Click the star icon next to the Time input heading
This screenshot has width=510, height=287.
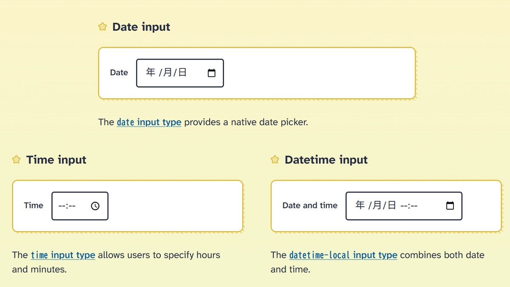click(x=16, y=160)
